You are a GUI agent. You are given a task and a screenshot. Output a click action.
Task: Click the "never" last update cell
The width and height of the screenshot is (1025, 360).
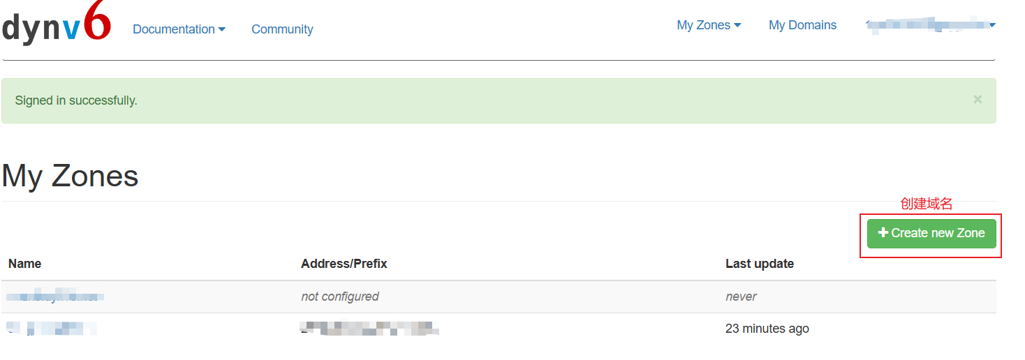(741, 297)
